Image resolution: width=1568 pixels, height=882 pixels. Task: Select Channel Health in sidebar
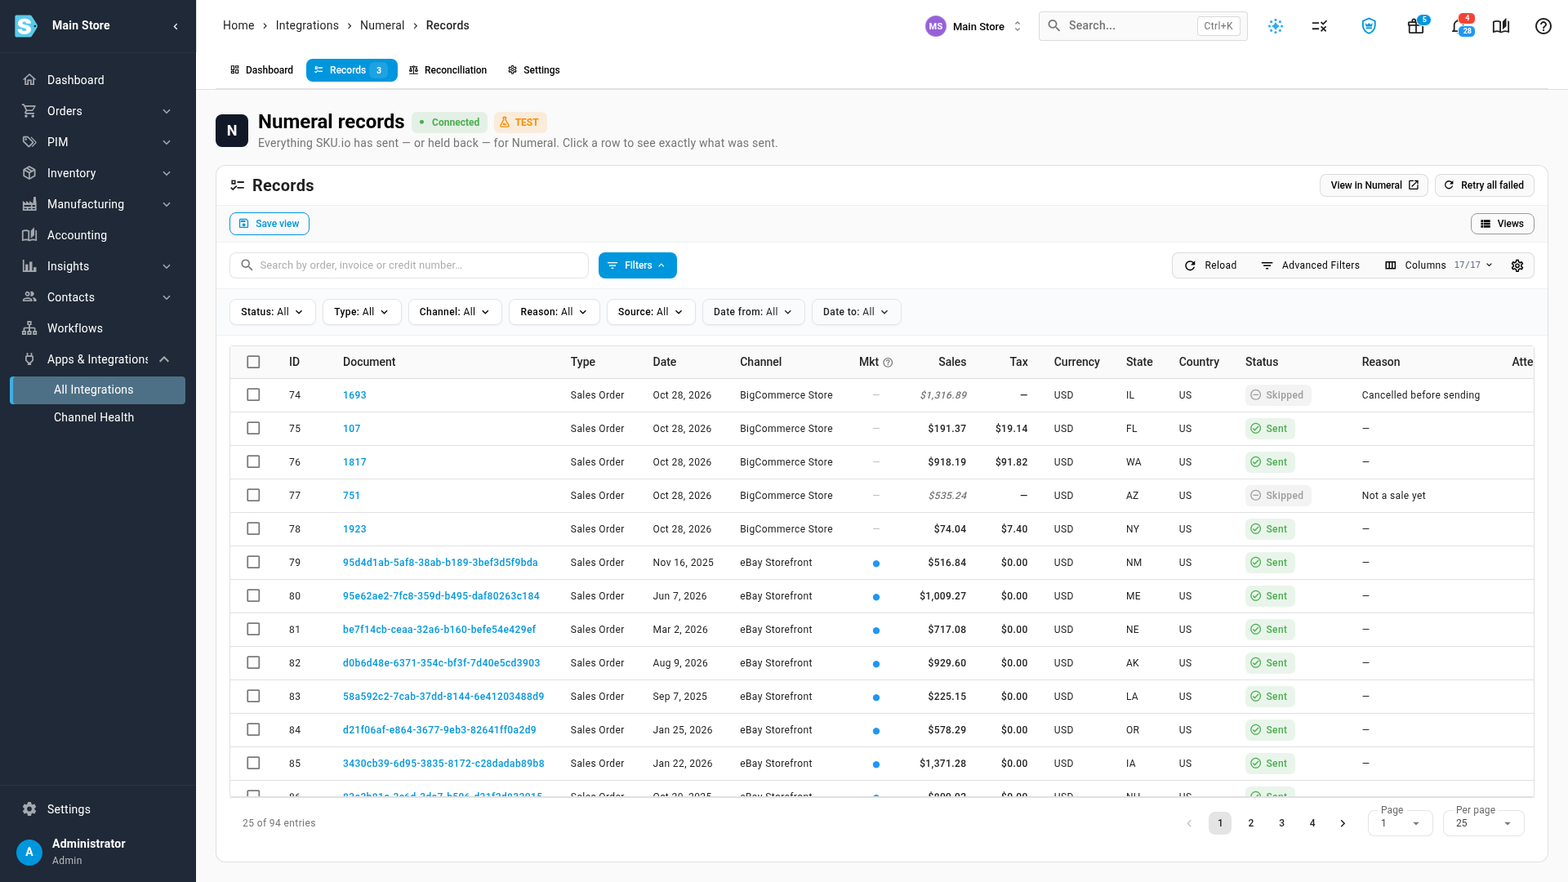98,417
